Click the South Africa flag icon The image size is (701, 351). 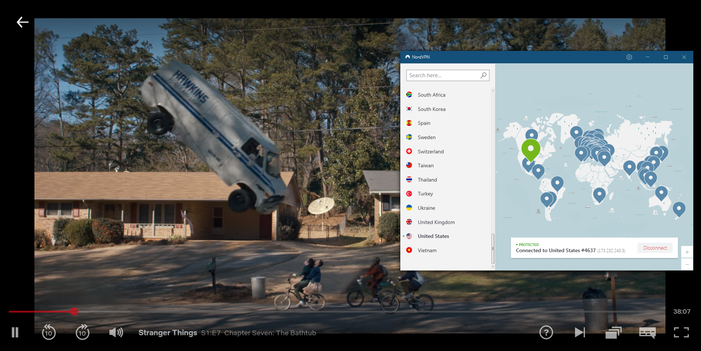(x=409, y=95)
